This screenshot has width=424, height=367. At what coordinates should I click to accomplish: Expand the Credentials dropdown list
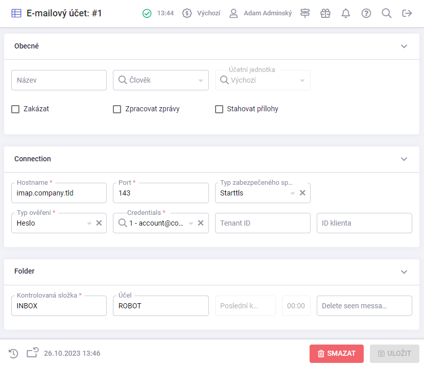click(x=191, y=223)
